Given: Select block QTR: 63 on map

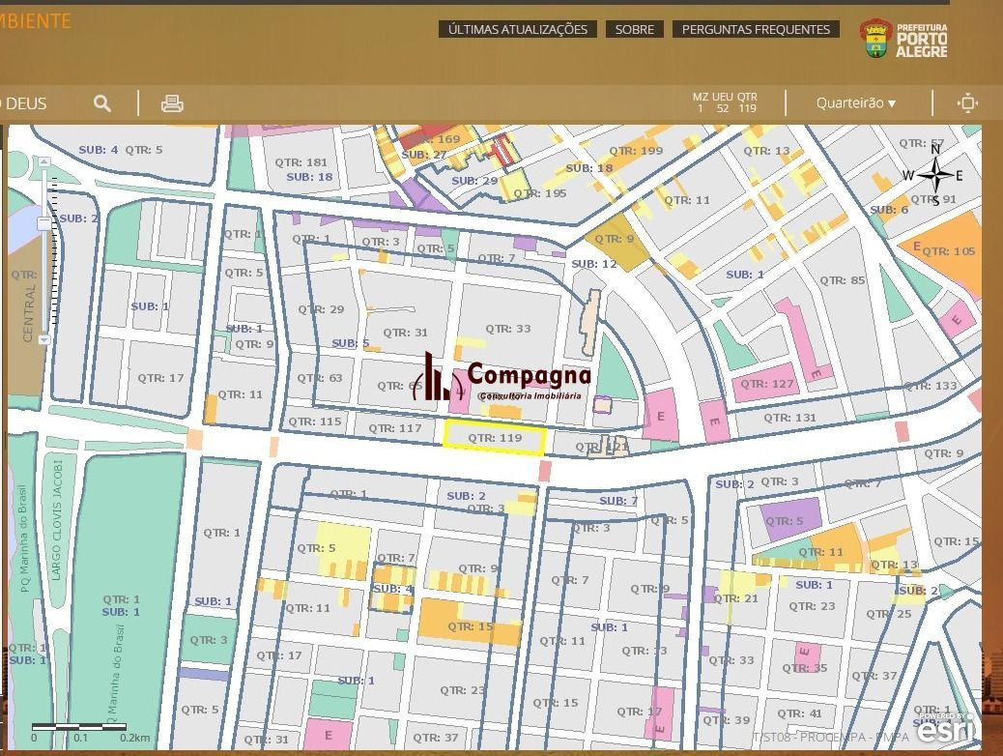Looking at the screenshot, I should (x=319, y=378).
